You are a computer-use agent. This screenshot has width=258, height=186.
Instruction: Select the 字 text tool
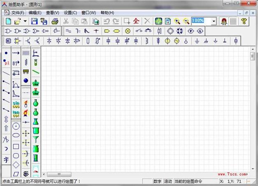(6, 160)
